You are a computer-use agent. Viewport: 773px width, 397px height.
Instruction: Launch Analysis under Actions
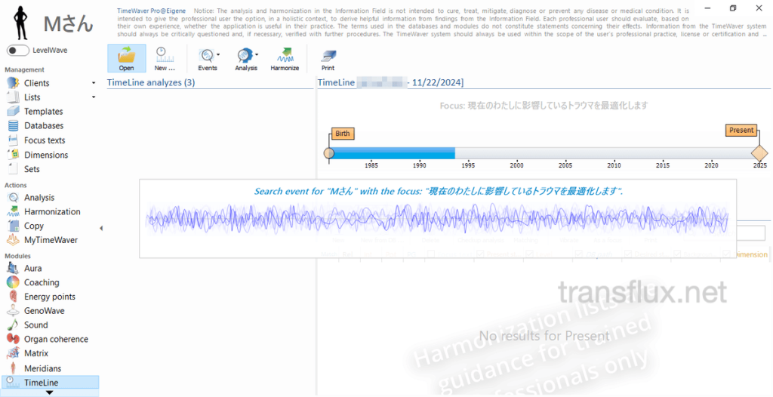(39, 197)
